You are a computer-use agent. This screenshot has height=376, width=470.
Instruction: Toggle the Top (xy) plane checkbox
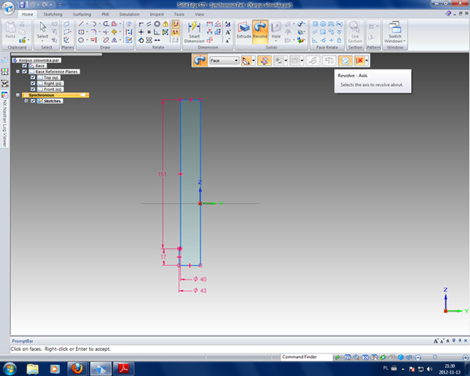click(33, 78)
